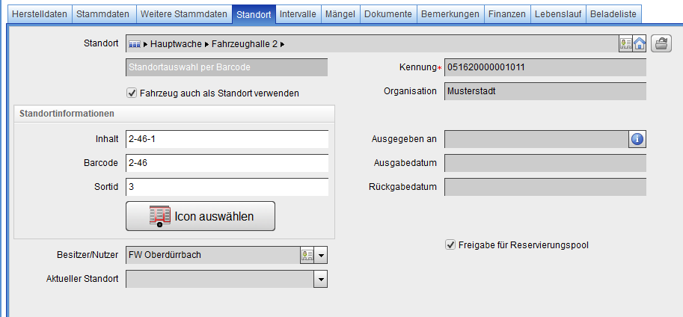Go to the Beladeliste tab
The height and width of the screenshot is (317, 683).
(x=613, y=14)
